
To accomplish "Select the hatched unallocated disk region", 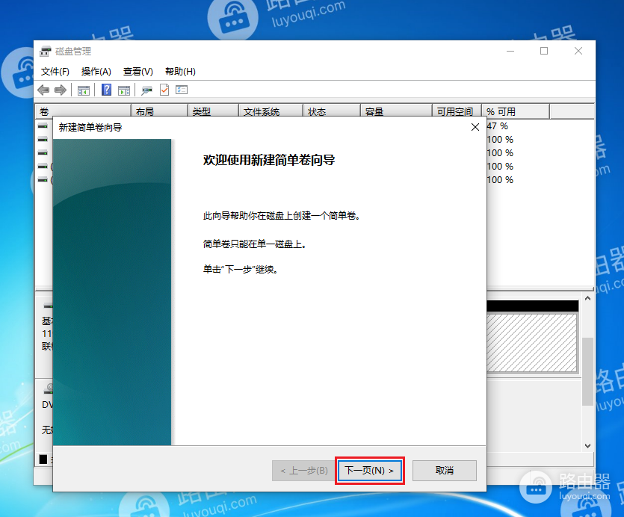I will point(531,343).
